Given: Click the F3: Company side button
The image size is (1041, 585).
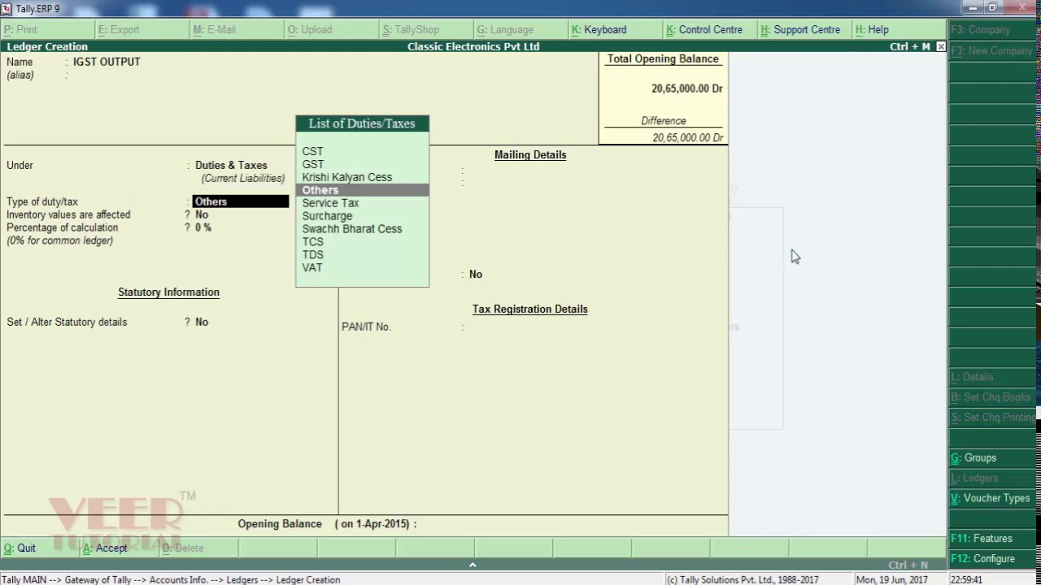Looking at the screenshot, I should pos(993,30).
